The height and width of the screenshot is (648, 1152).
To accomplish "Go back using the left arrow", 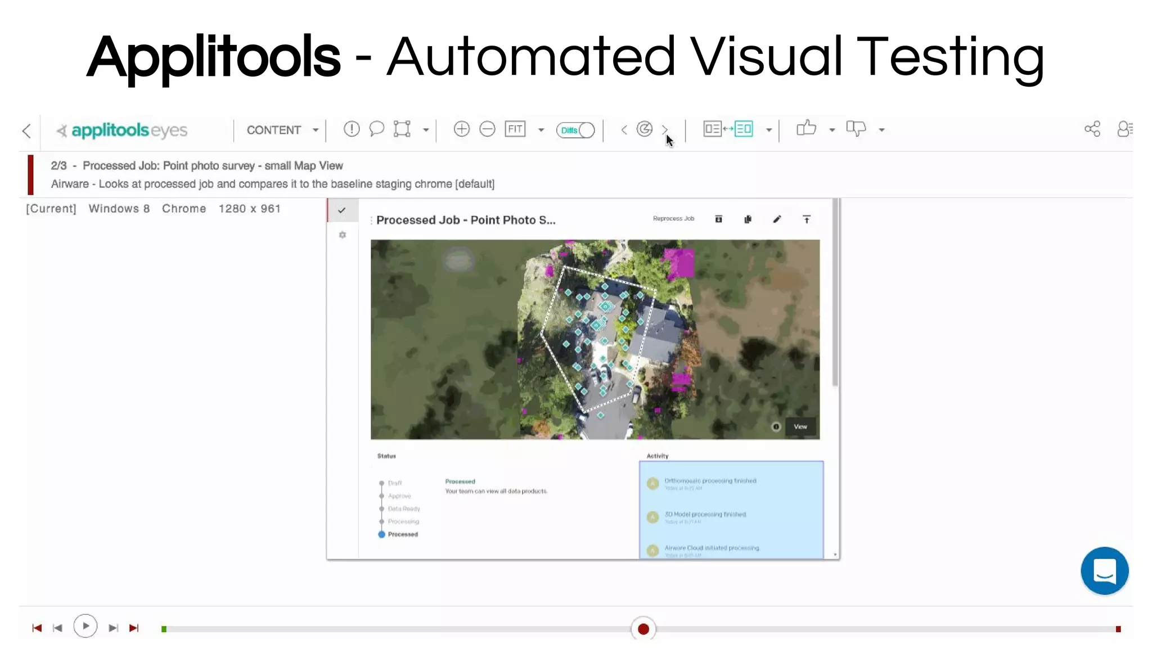I will [26, 131].
